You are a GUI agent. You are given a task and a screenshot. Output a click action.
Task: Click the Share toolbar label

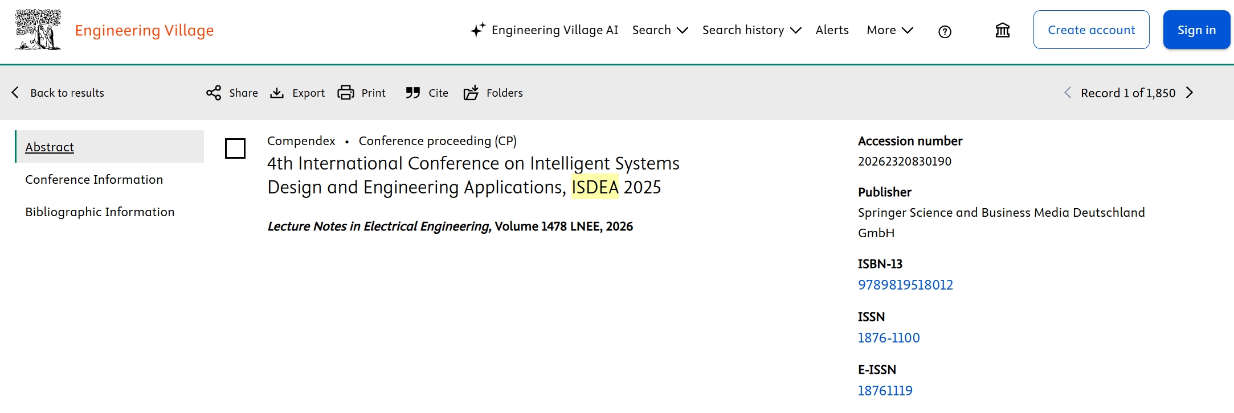click(x=244, y=93)
